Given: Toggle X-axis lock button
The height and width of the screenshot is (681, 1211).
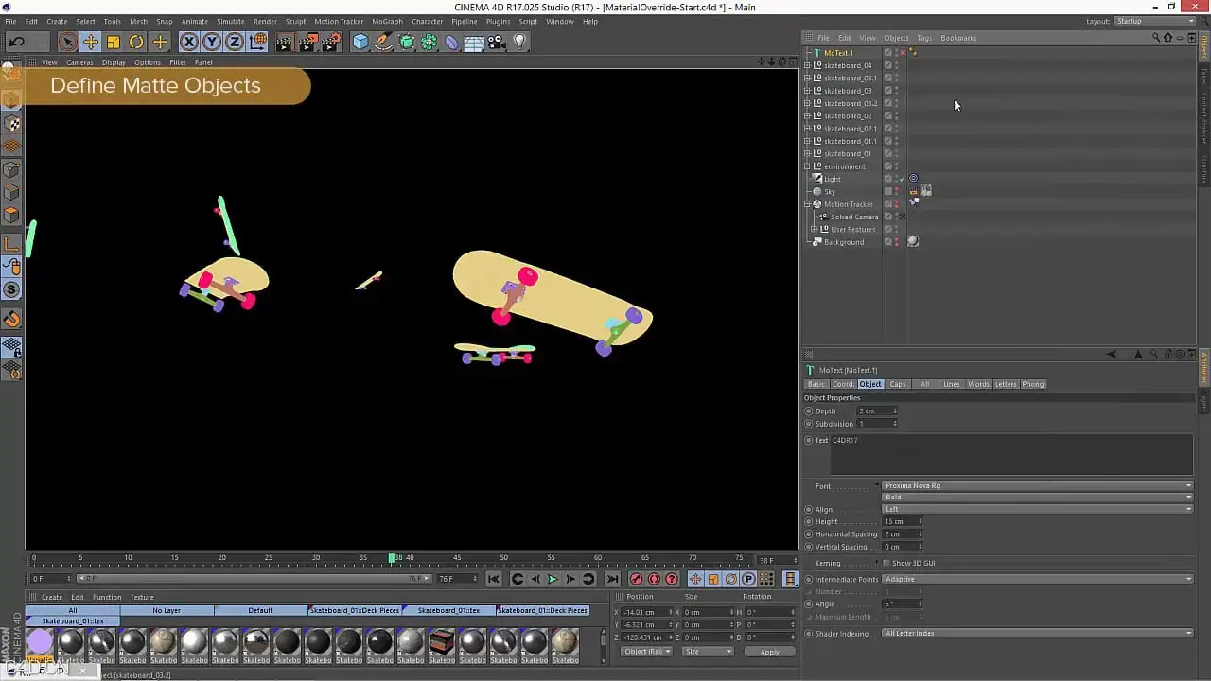Looking at the screenshot, I should (x=189, y=42).
